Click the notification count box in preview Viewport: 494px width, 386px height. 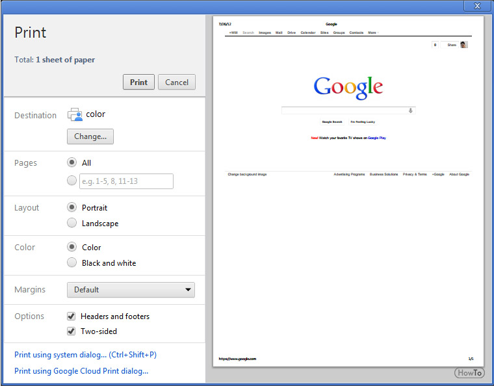(x=435, y=45)
